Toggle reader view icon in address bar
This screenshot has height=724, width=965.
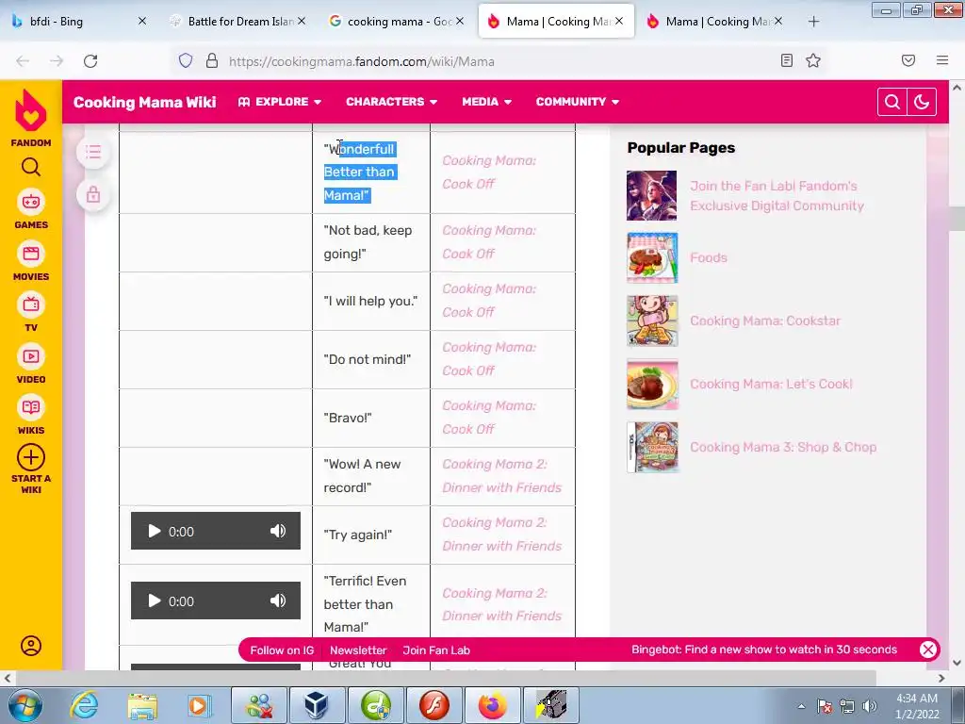tap(786, 60)
